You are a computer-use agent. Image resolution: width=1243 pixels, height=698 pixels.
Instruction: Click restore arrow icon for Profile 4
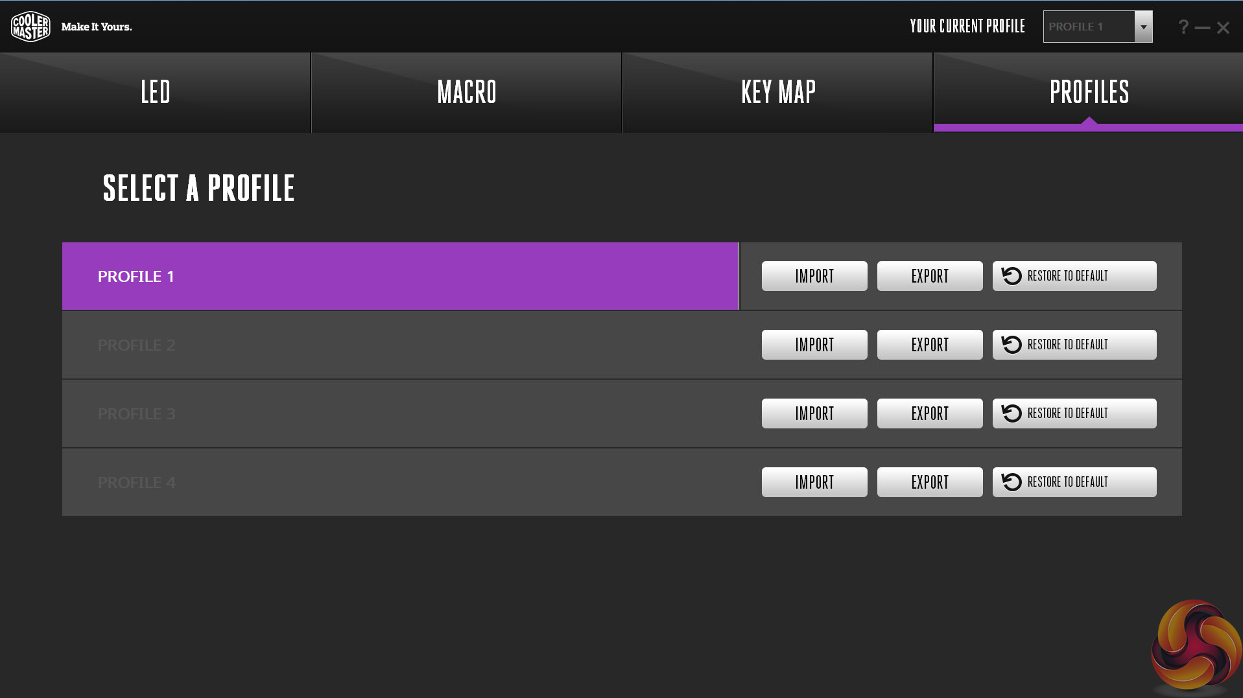coord(1012,482)
